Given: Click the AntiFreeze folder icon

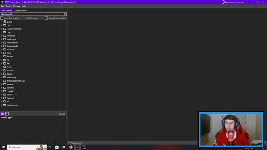Looking at the screenshot, I should pos(5,39).
